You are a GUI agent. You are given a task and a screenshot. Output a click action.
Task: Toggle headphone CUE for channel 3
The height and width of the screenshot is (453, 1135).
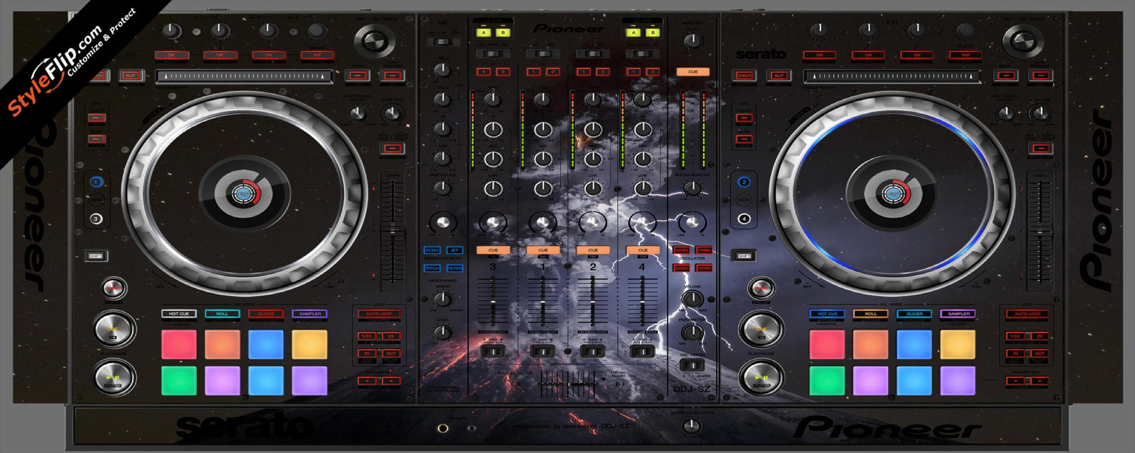[x=493, y=250]
